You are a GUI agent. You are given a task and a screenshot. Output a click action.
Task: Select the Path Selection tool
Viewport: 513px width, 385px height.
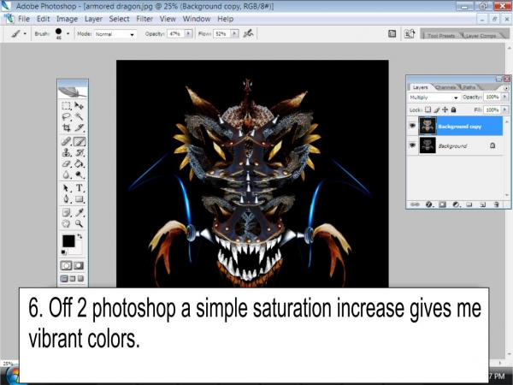point(67,188)
